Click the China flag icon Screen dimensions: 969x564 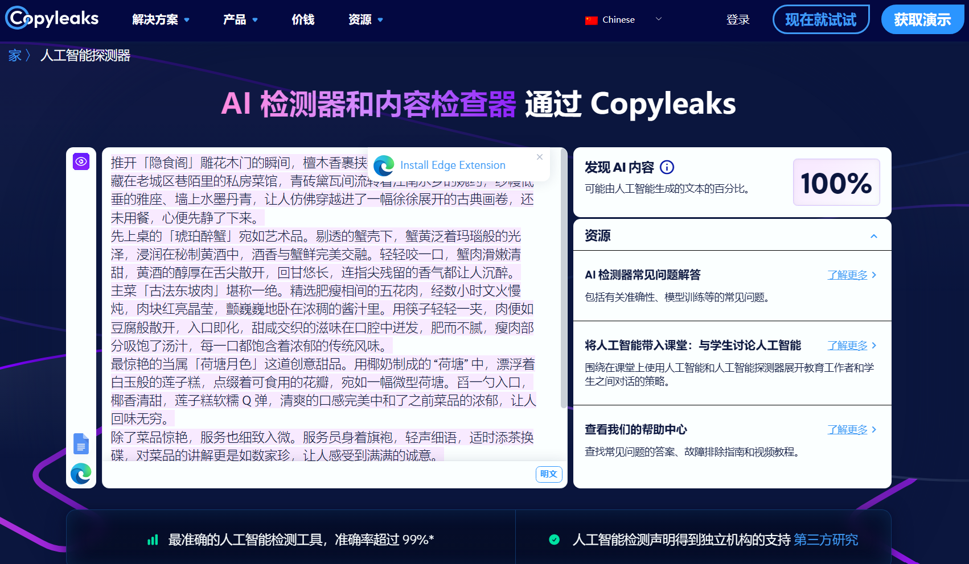click(591, 20)
